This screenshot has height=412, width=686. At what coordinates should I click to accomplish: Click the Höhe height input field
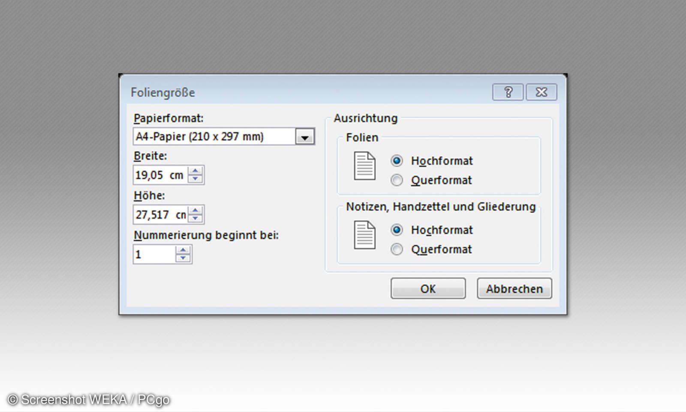160,215
